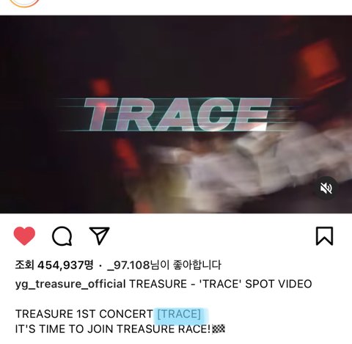Tap the TRACE title in the video

(178, 114)
